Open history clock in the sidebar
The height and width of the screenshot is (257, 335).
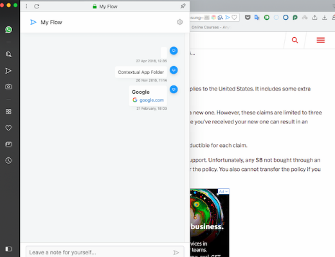coord(8,161)
